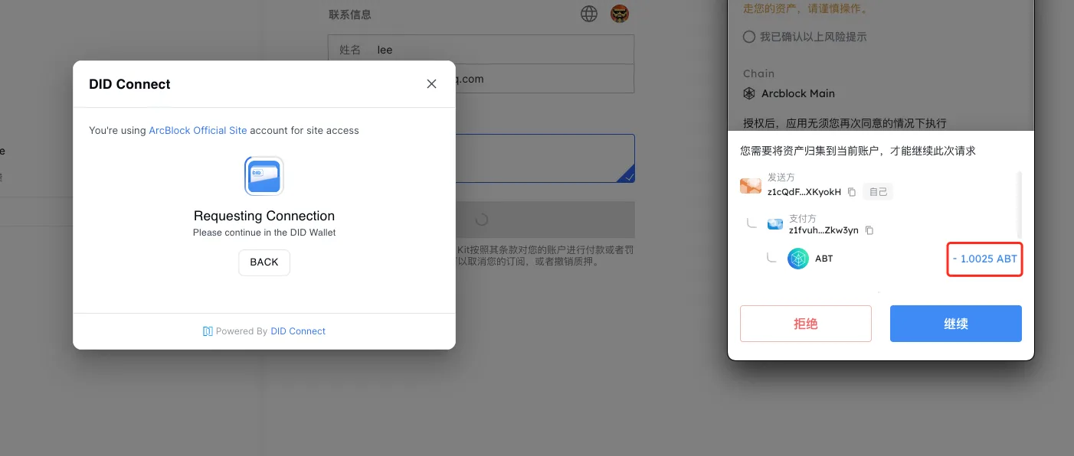
Task: Click the 姓名 field containing lee
Action: coord(481,50)
